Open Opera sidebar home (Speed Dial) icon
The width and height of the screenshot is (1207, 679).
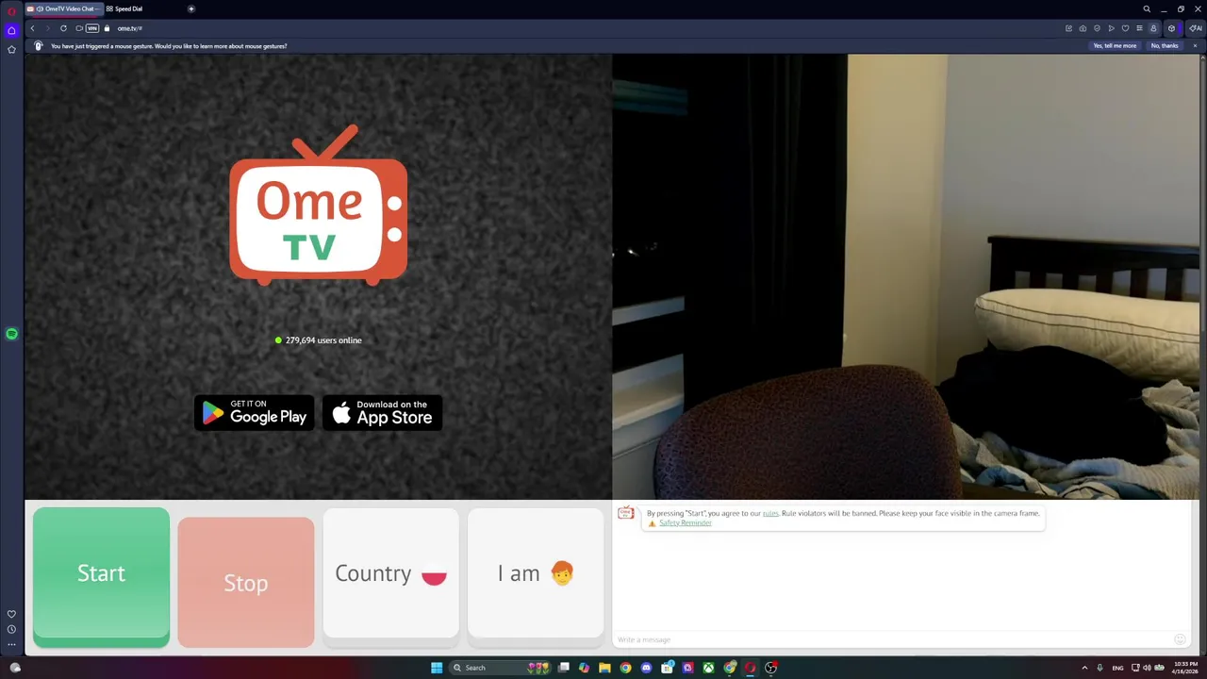(11, 30)
